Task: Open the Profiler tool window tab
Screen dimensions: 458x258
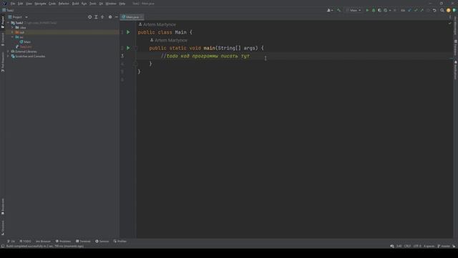Action: pos(120,242)
